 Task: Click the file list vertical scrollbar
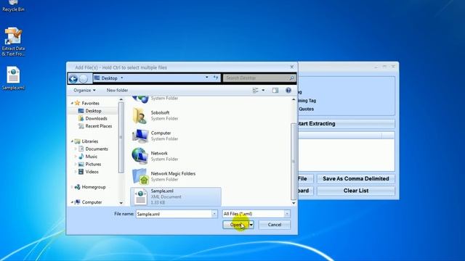pos(294,161)
